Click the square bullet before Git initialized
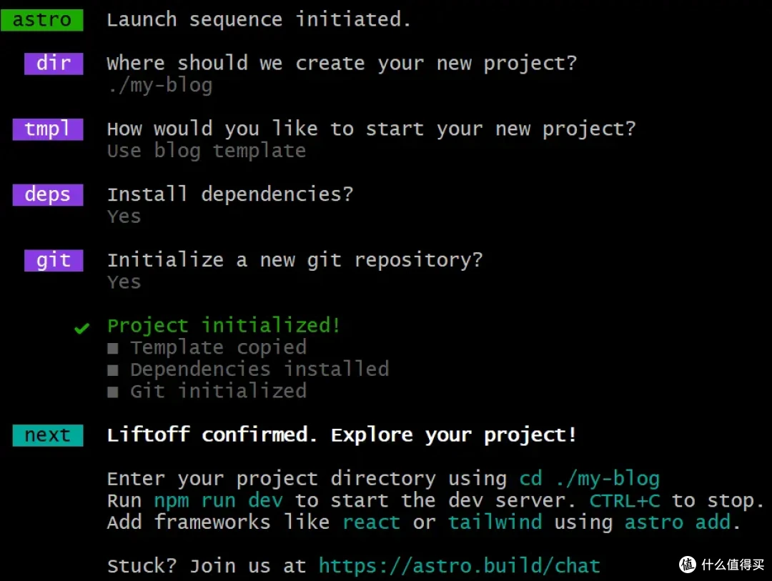 pos(113,392)
